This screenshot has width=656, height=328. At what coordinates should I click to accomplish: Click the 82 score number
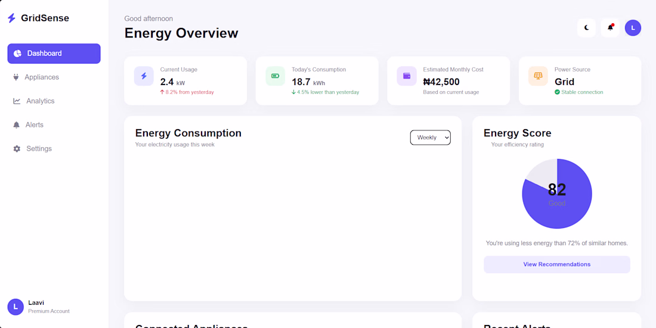(x=557, y=190)
